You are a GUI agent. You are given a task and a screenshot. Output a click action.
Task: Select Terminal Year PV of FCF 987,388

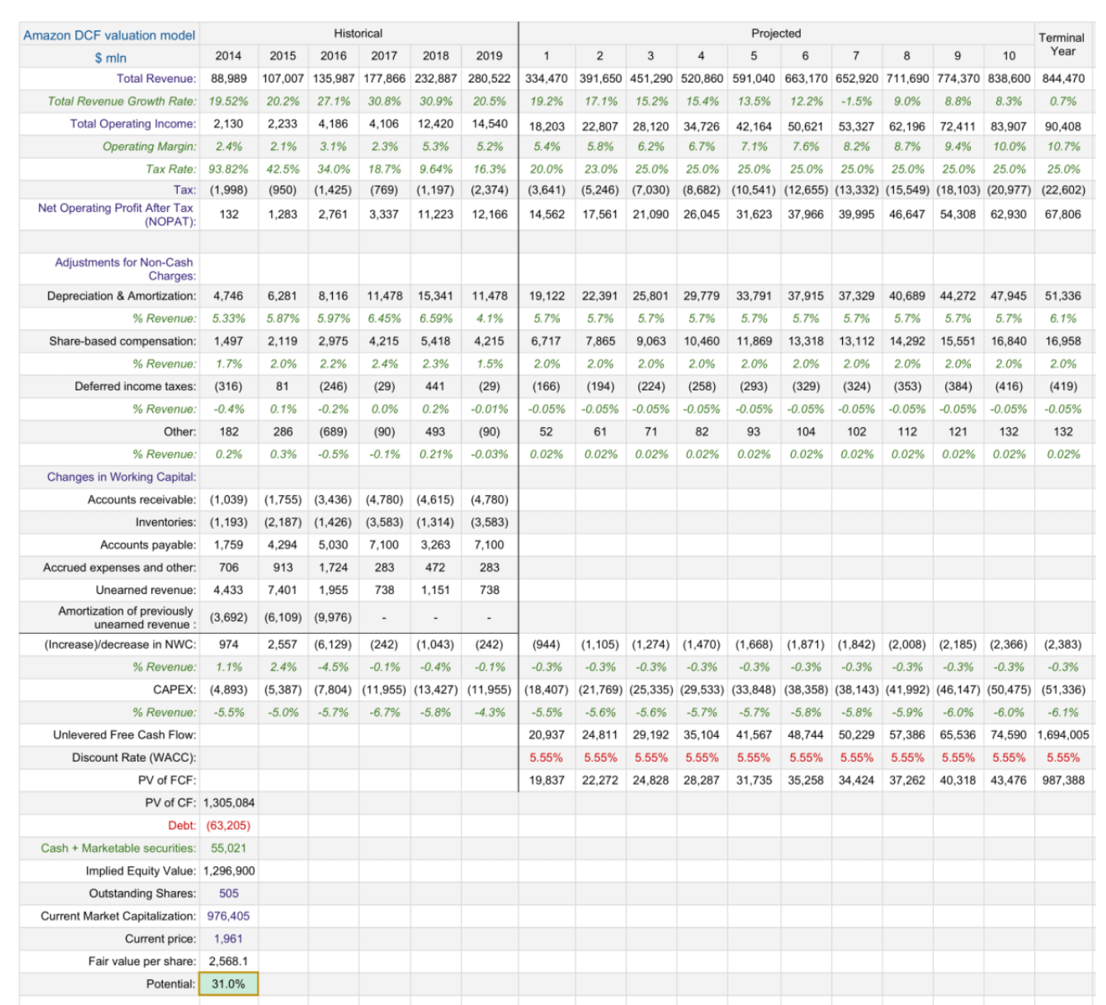click(1063, 780)
